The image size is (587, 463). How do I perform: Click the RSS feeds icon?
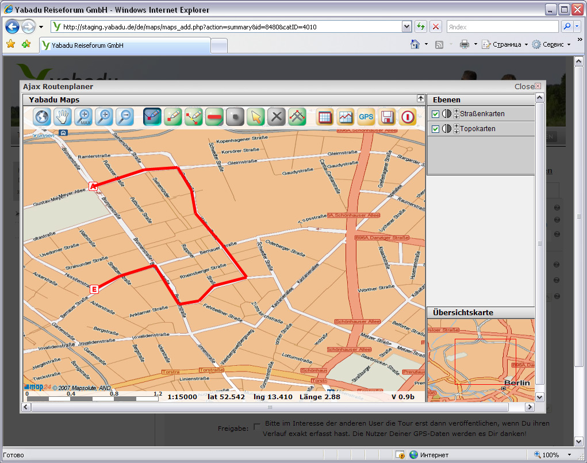click(439, 45)
